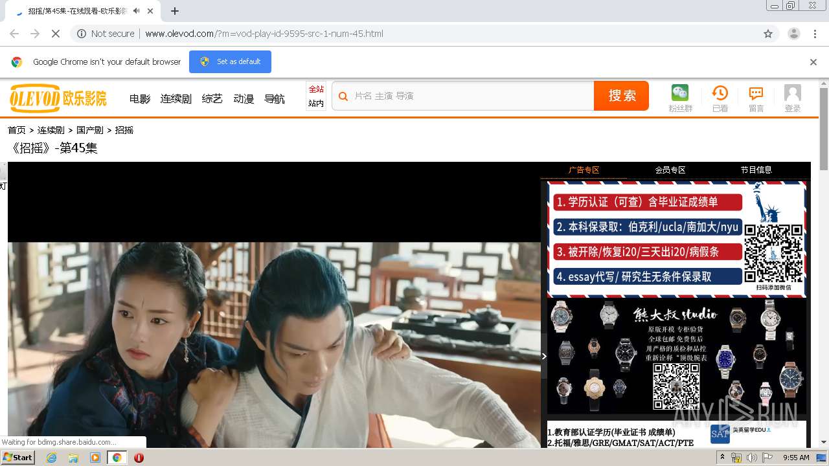Image resolution: width=829 pixels, height=466 pixels.
Task: Click 招摇 breadcrumb link
Action: [x=124, y=130]
